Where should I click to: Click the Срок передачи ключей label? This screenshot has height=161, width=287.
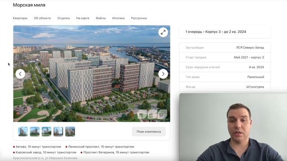point(203,67)
